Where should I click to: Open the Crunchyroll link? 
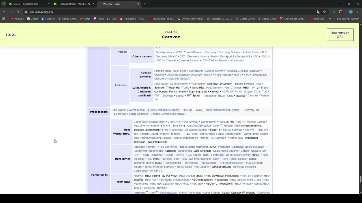tap(174, 122)
